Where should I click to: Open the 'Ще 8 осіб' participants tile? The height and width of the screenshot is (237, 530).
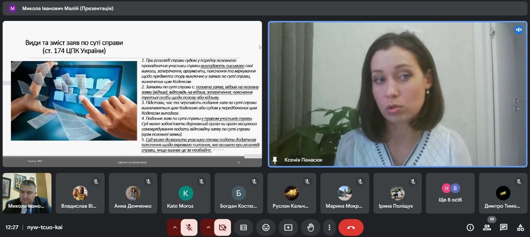point(450,193)
